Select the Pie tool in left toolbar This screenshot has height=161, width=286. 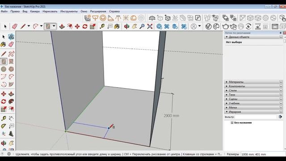pos(11,85)
